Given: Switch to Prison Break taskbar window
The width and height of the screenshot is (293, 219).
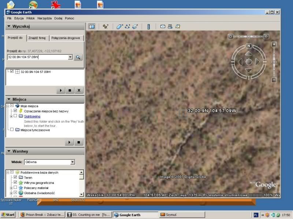Looking at the screenshot, I should coord(42,215).
